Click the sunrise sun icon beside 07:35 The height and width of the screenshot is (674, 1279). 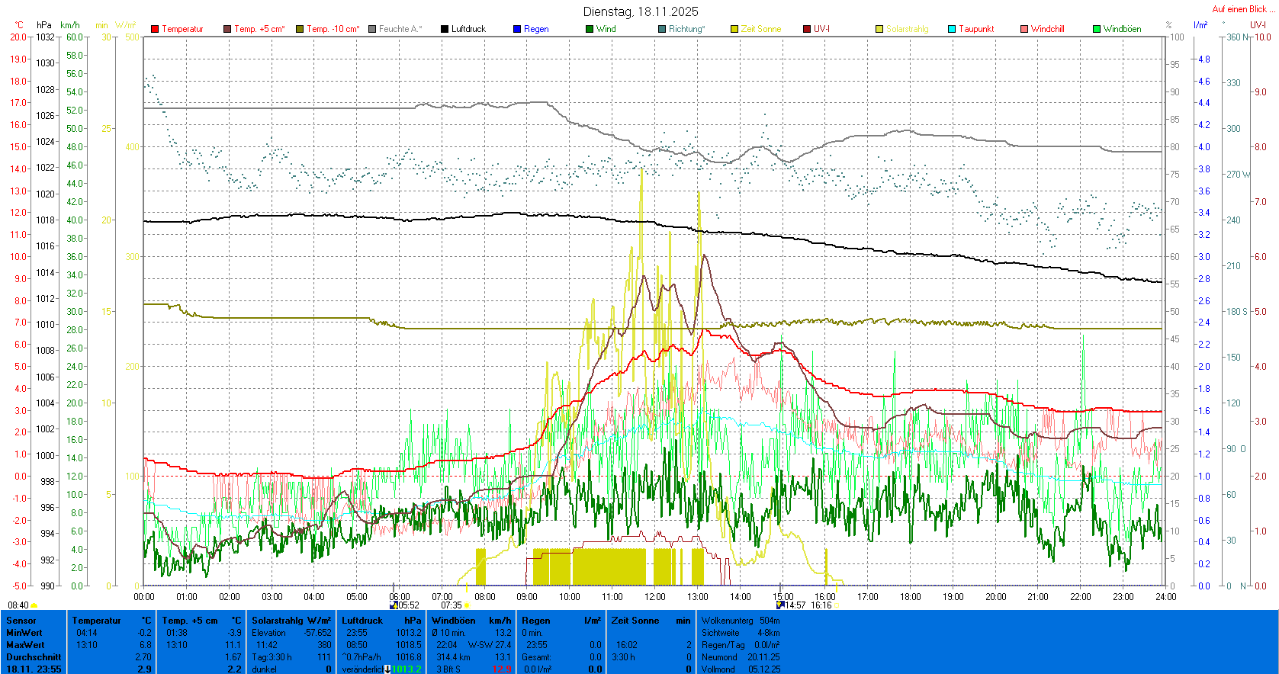click(x=467, y=605)
